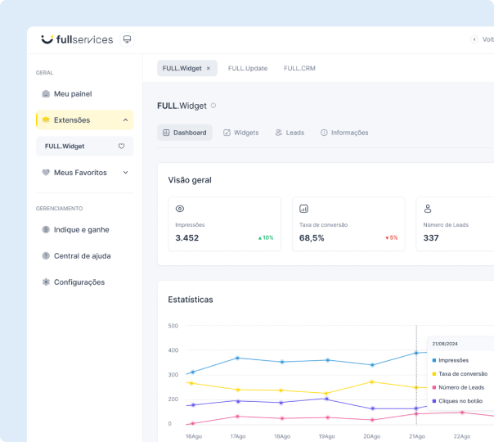Open Central de ajuda

pyautogui.click(x=82, y=256)
